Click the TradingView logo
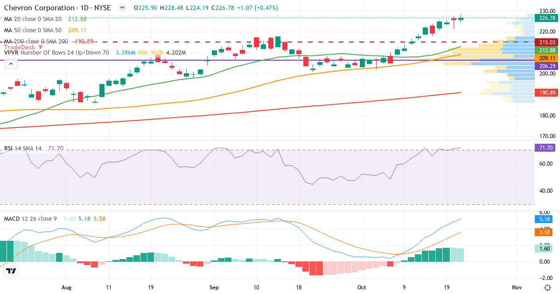This screenshot has height=294, width=560. (11, 271)
